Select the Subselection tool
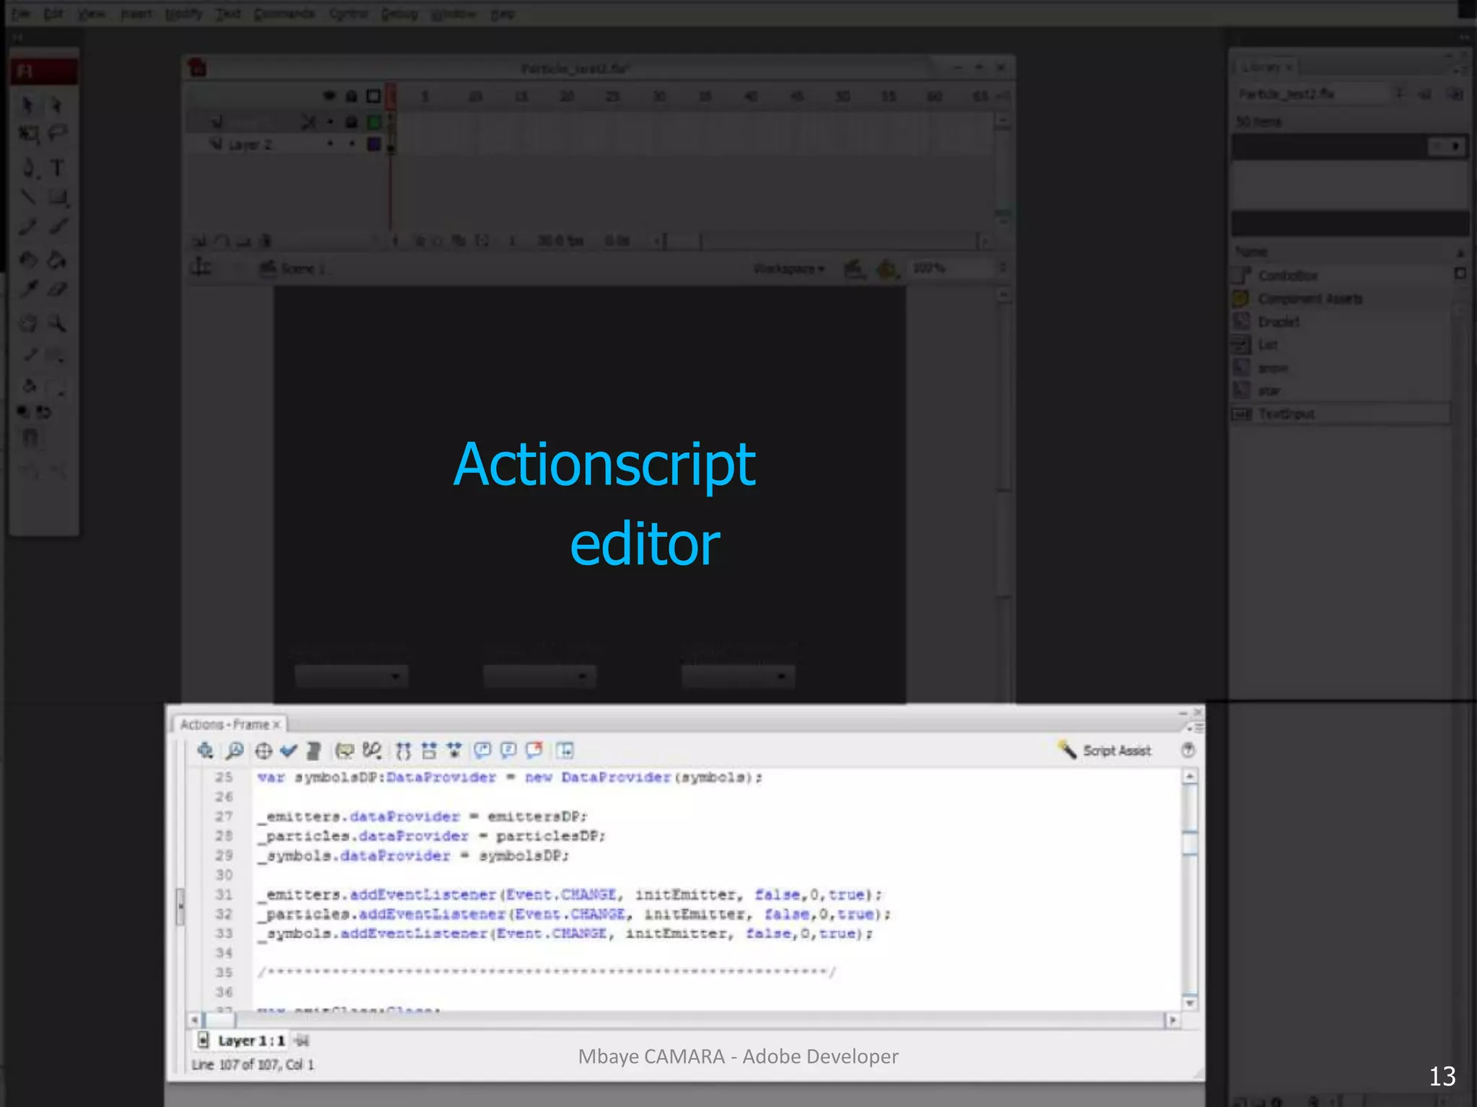The image size is (1477, 1107). 57,106
